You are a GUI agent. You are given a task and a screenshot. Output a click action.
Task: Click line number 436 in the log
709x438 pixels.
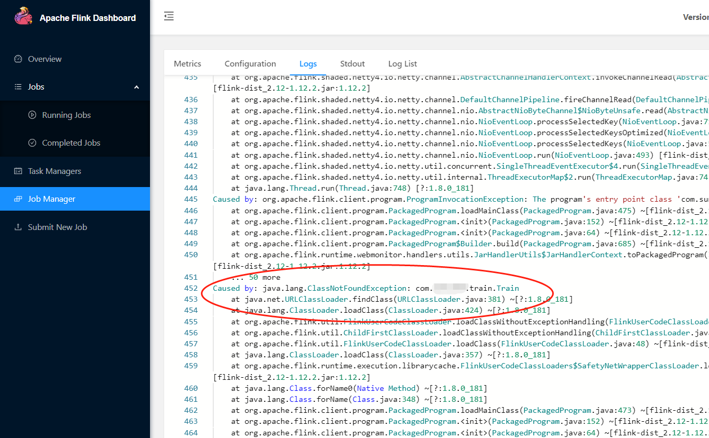coord(191,100)
